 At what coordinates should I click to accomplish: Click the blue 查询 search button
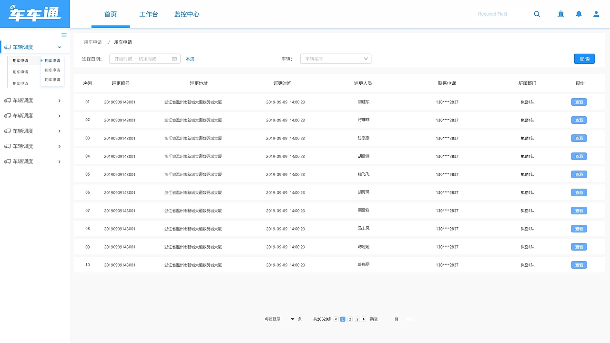coord(584,59)
